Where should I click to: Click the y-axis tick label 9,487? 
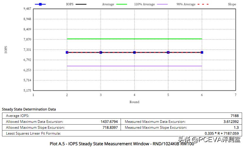point(27,9)
